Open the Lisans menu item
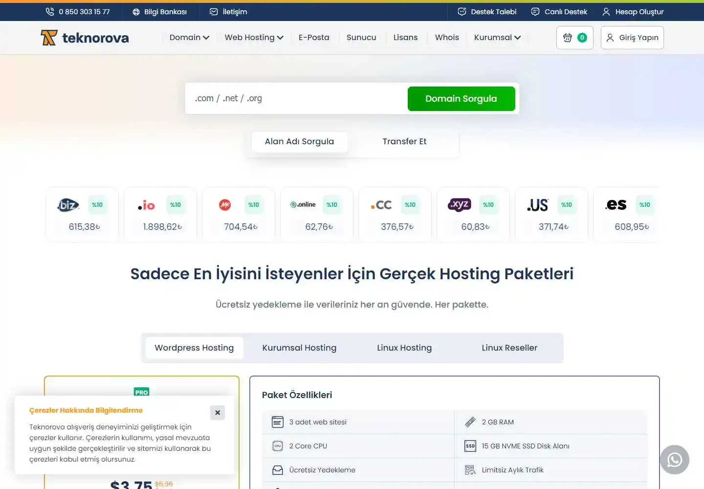The width and height of the screenshot is (704, 489). click(405, 38)
